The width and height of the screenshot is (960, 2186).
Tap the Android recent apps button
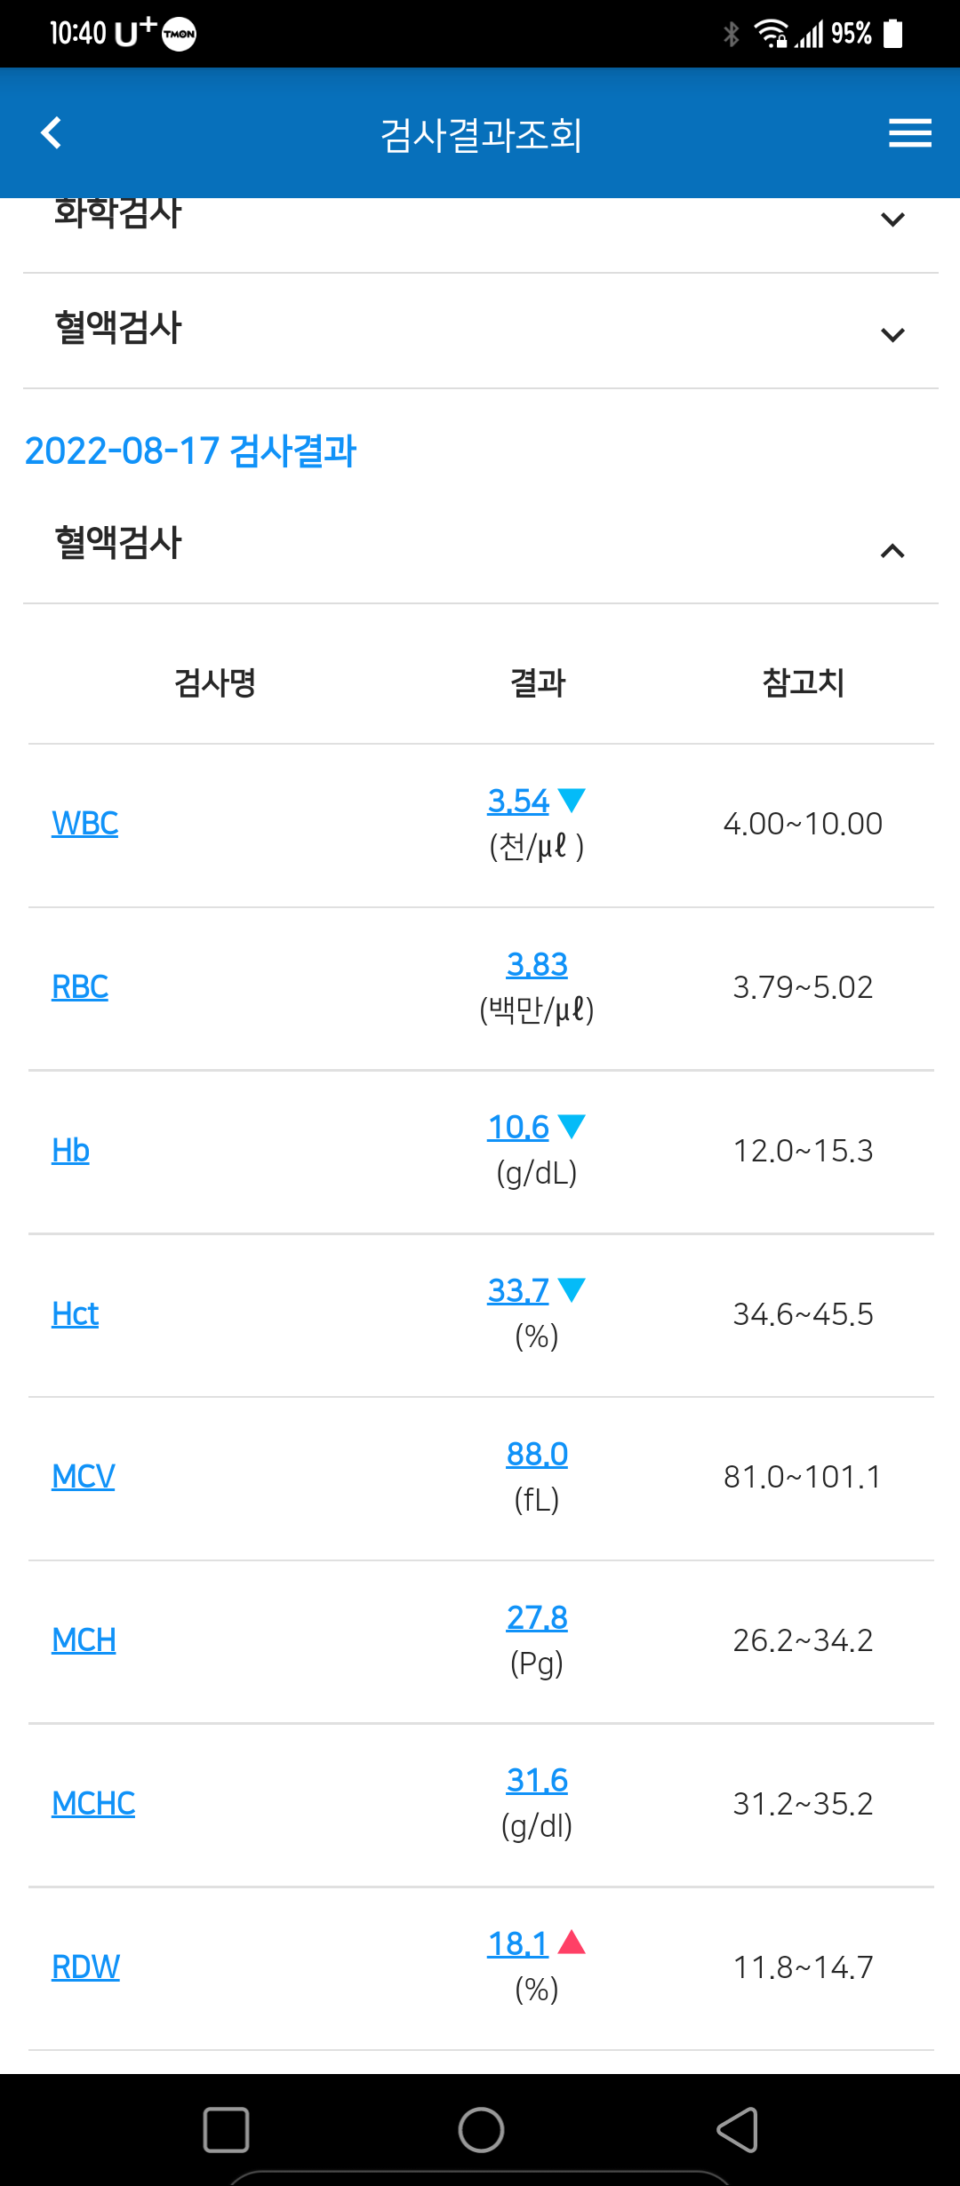tap(226, 2130)
